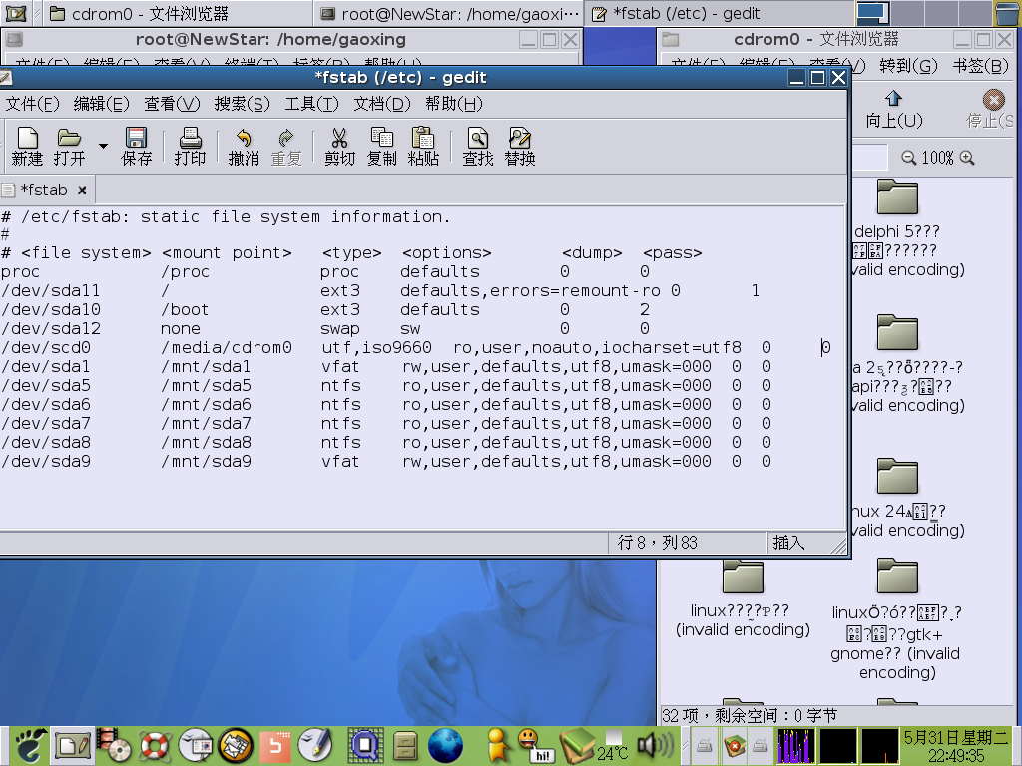
Task: Click the errors=remount-ro option text
Action: pos(575,290)
